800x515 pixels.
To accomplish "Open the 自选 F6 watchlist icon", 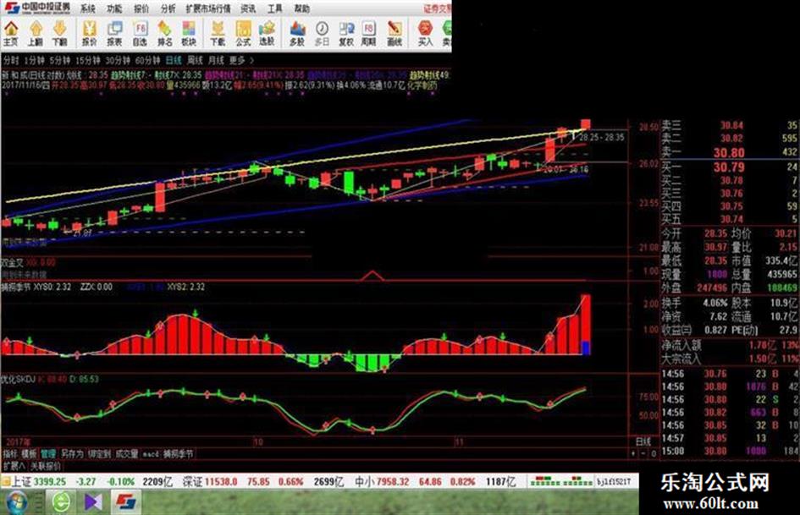I will (140, 33).
